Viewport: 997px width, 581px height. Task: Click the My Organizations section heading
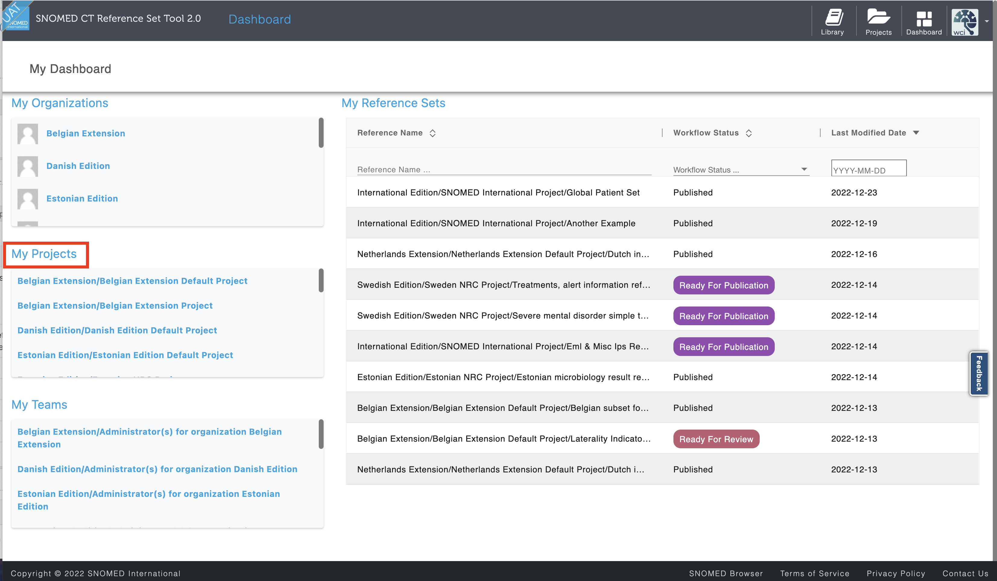pyautogui.click(x=60, y=103)
